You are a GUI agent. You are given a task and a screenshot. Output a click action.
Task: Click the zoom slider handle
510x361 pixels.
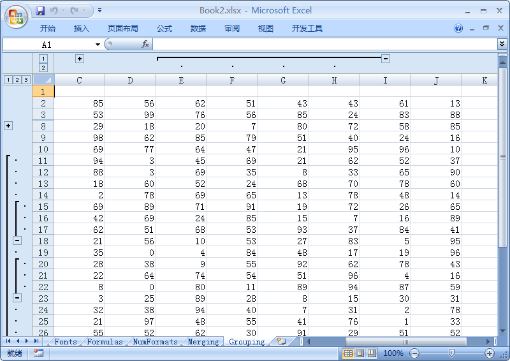[x=452, y=353]
